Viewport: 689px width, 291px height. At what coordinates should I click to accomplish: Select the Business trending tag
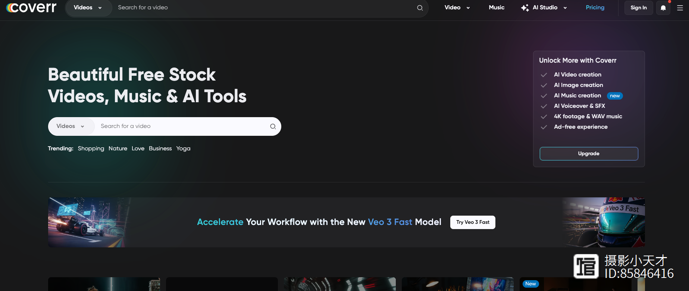160,148
